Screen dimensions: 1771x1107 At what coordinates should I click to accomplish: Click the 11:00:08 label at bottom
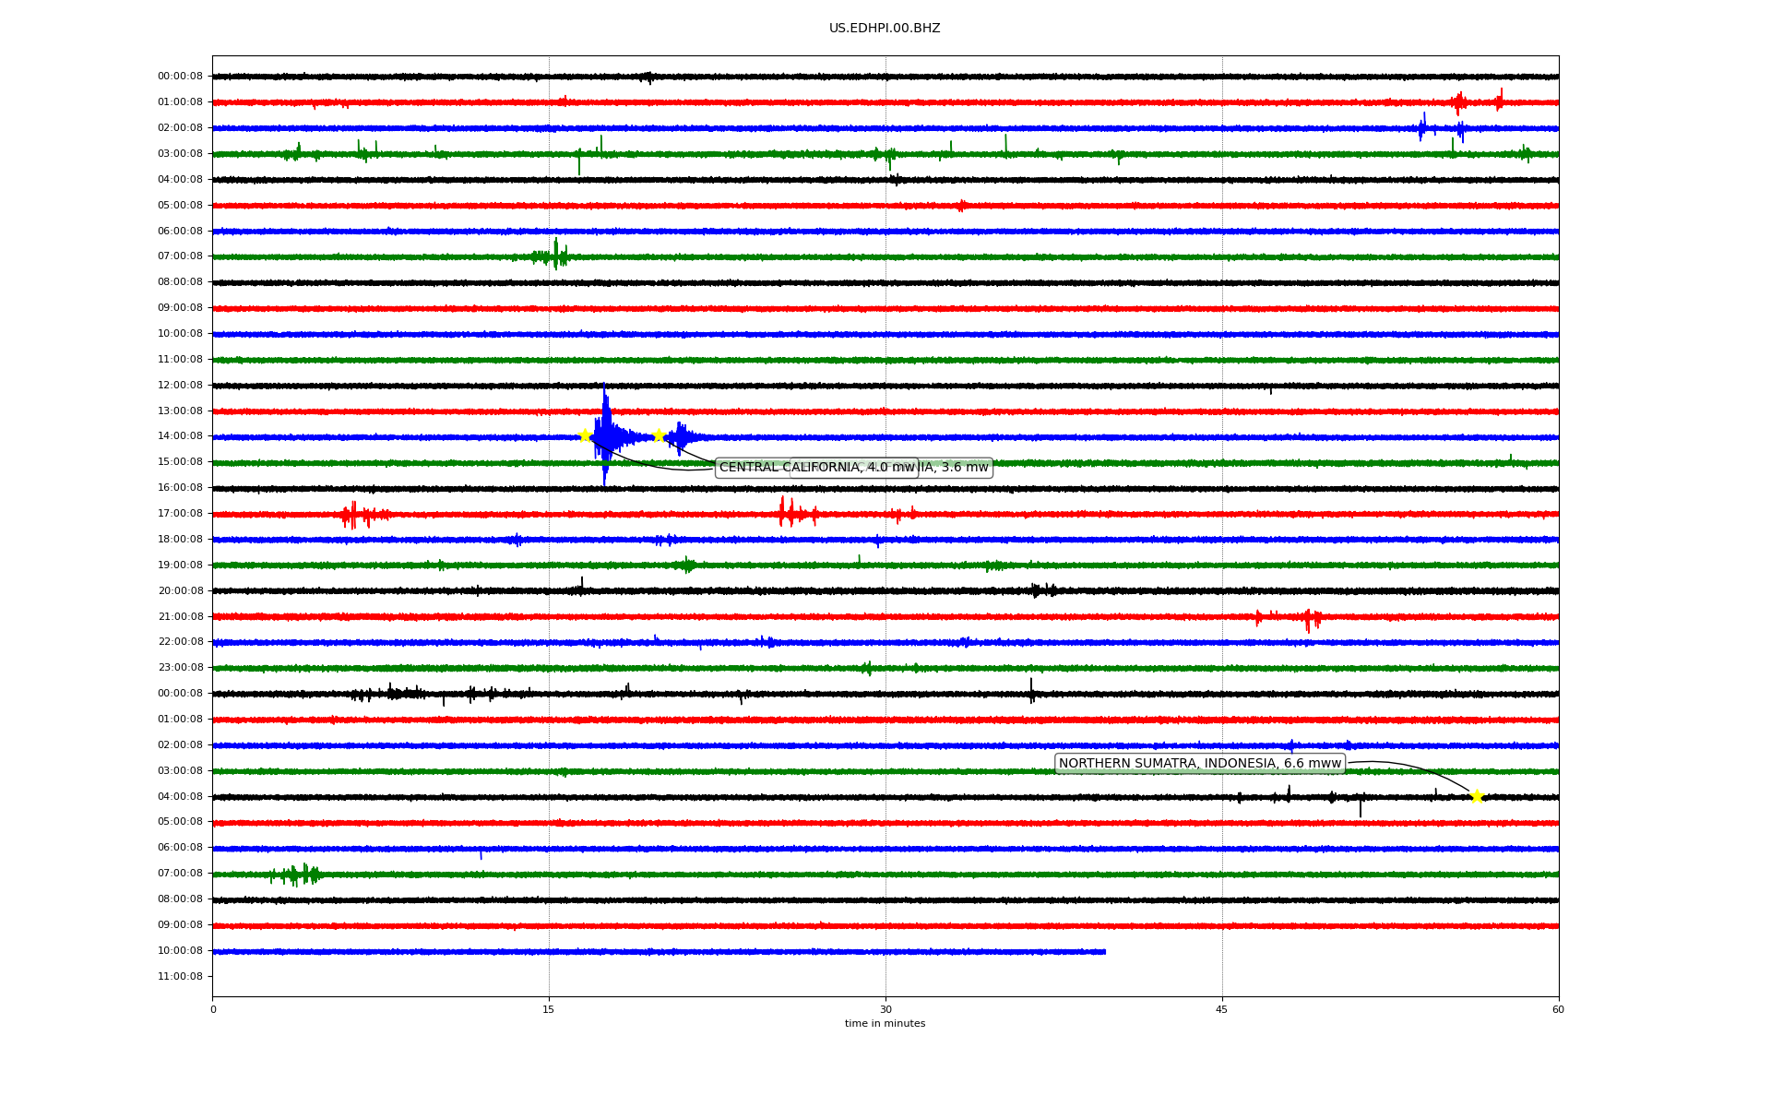180,976
